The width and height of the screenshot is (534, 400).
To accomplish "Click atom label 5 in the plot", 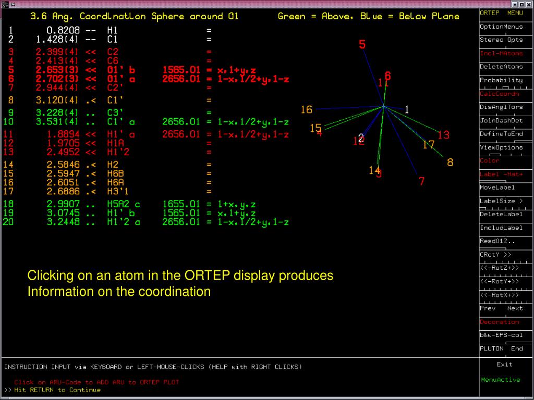I will tap(362, 44).
